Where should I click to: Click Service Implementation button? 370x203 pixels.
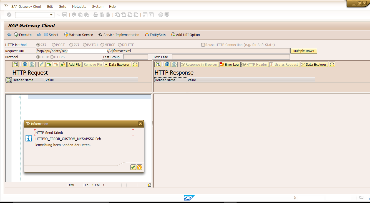click(119, 35)
